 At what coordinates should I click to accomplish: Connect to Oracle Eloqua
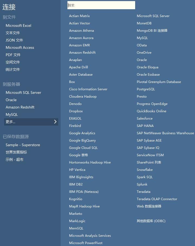[x=148, y=67]
